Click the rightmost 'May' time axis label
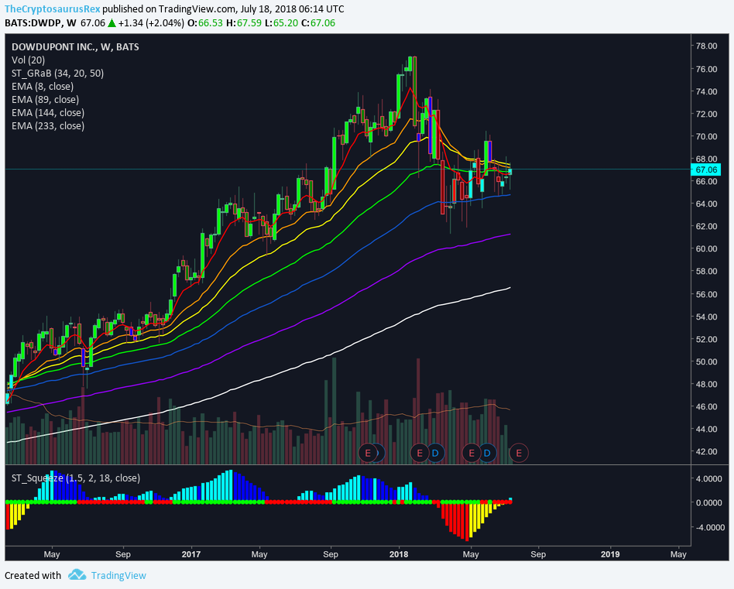Viewport: 734px width, 589px height. [678, 554]
